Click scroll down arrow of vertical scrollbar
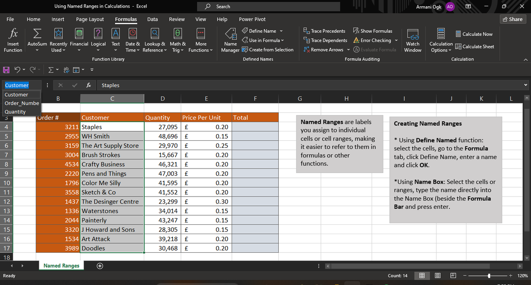This screenshot has width=531, height=285. (x=527, y=258)
